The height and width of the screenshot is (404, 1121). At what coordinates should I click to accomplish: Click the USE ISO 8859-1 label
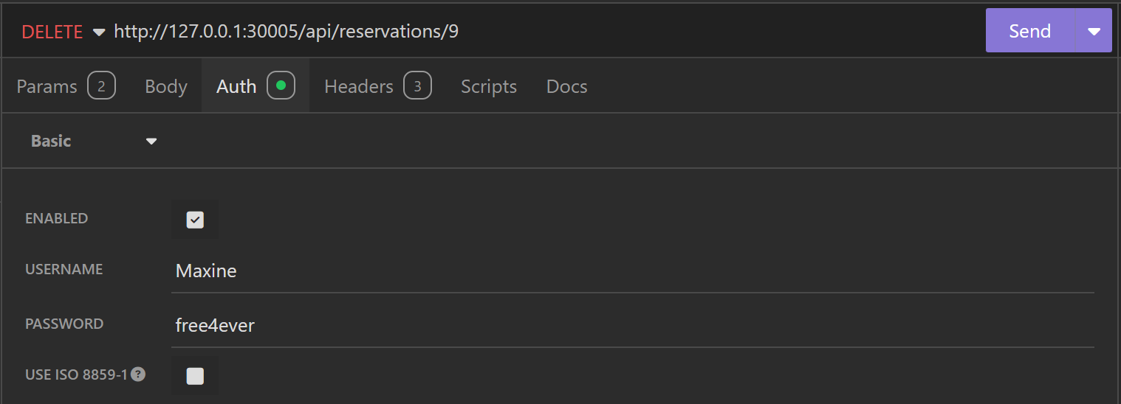coord(77,375)
